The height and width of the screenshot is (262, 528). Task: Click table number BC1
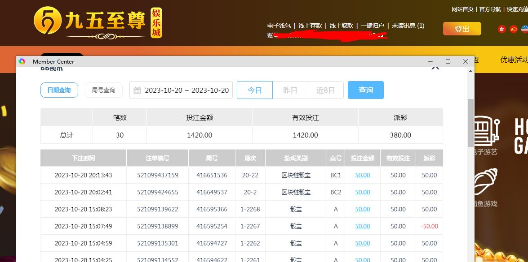(x=336, y=175)
